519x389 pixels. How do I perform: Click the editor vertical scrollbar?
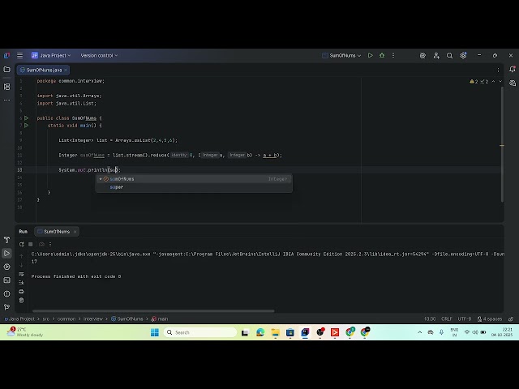502,144
